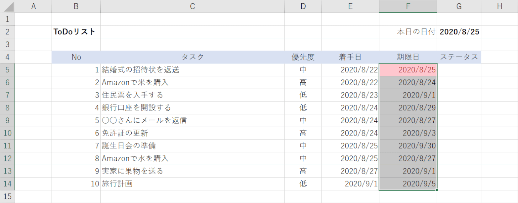Image resolution: width=518 pixels, height=203 pixels.
Task: Select column E header
Action: [x=350, y=6]
